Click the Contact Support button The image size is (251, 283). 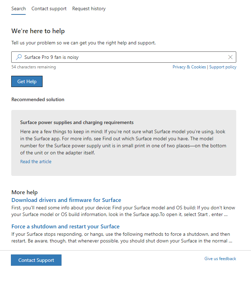(x=36, y=260)
